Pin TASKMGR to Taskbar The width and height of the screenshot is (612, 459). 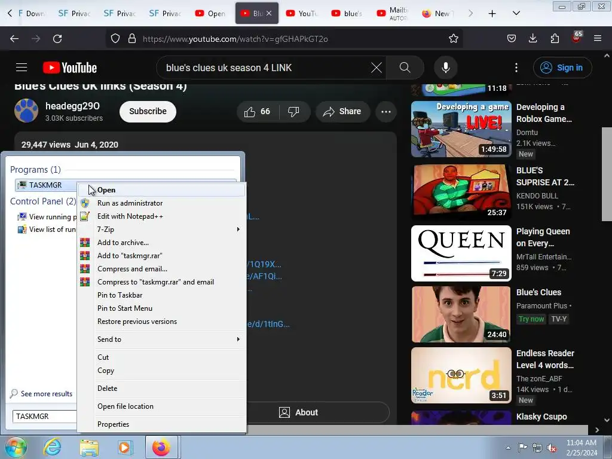pyautogui.click(x=161, y=295)
